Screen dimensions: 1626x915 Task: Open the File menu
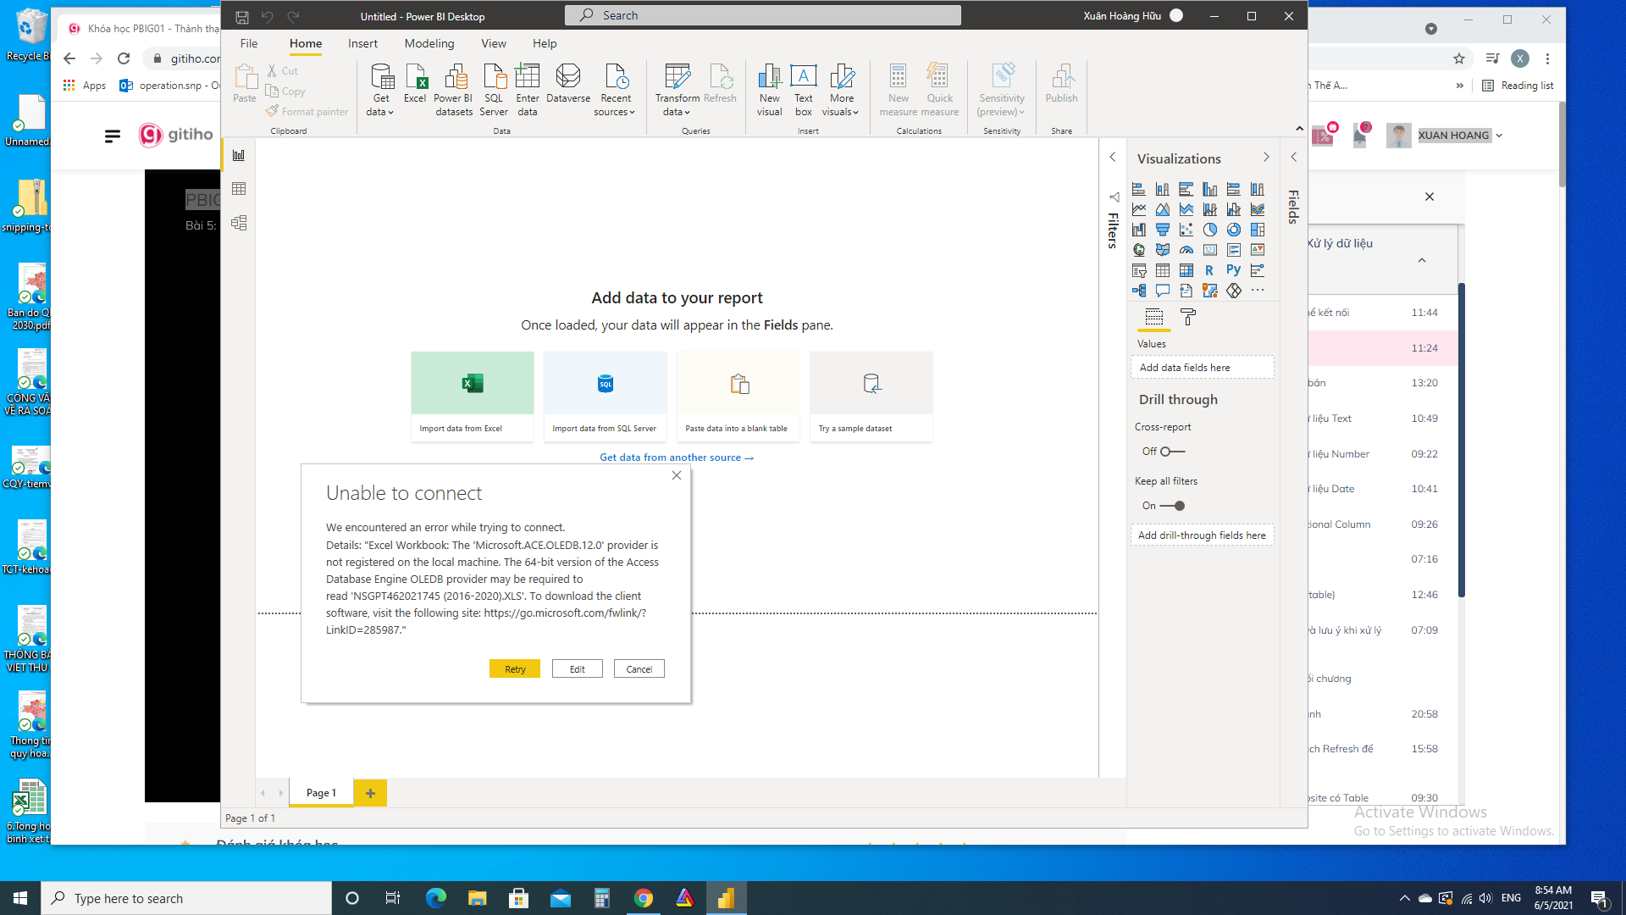(249, 43)
